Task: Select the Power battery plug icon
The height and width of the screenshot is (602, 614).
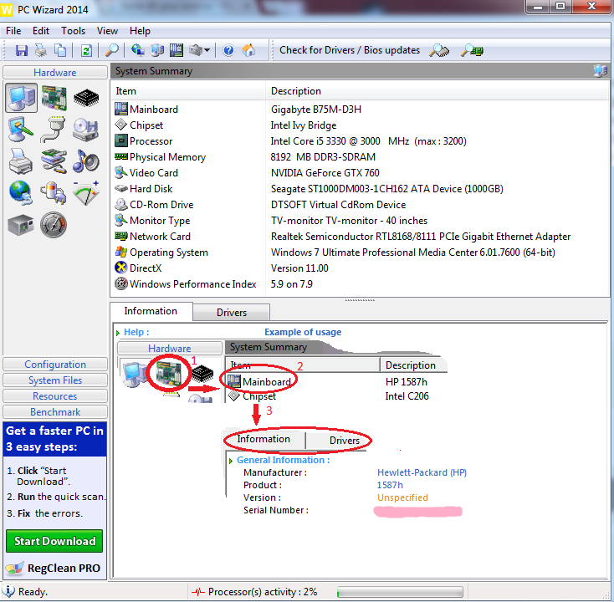Action: pos(54,193)
